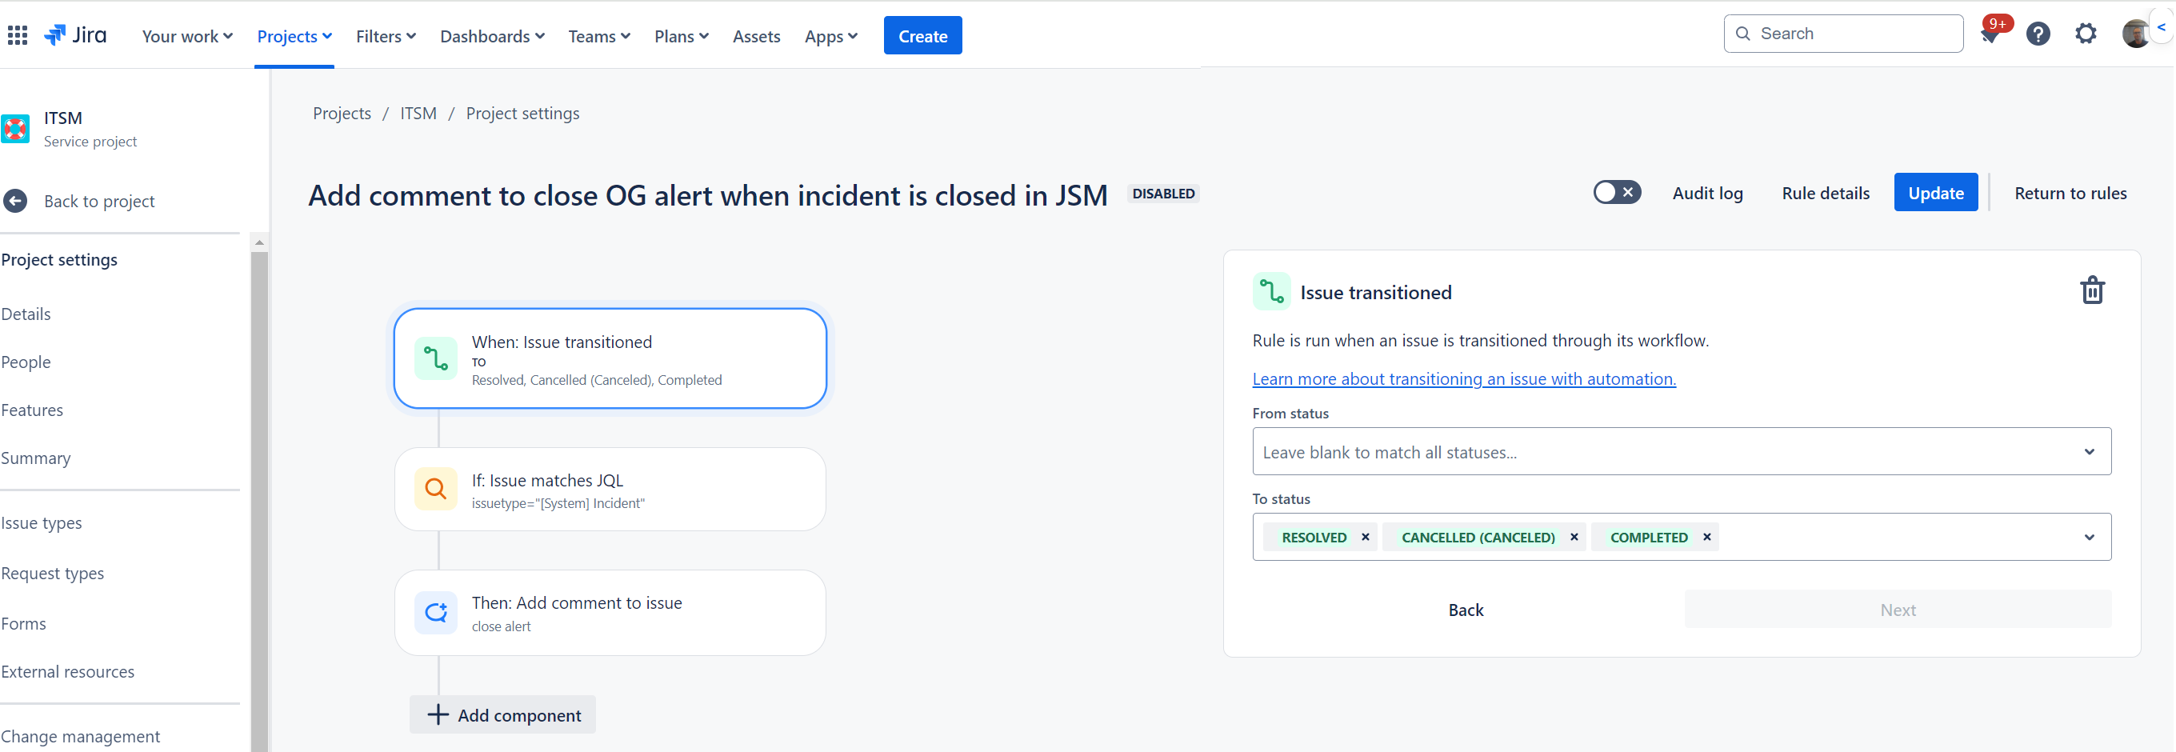The width and height of the screenshot is (2176, 752).
Task: Select the If: Issue matches JQL step
Action: tap(610, 488)
